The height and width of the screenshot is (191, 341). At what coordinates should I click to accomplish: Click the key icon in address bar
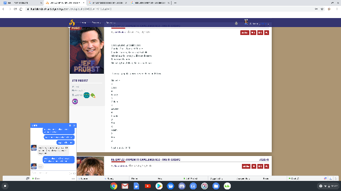[x=316, y=9]
